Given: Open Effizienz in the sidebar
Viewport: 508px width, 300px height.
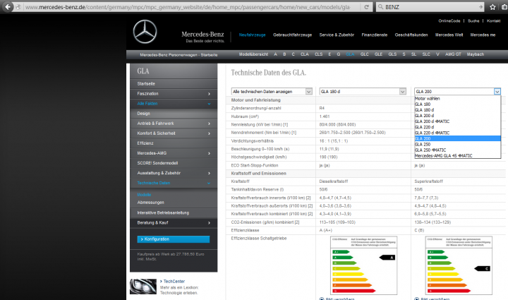Looking at the screenshot, I should click(174, 143).
